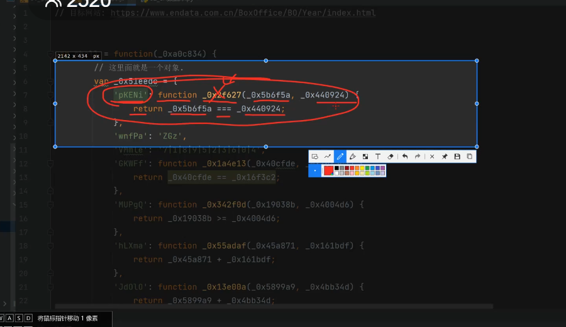This screenshot has width=566, height=327.
Task: Select the polyline arrow tool
Action: point(328,157)
